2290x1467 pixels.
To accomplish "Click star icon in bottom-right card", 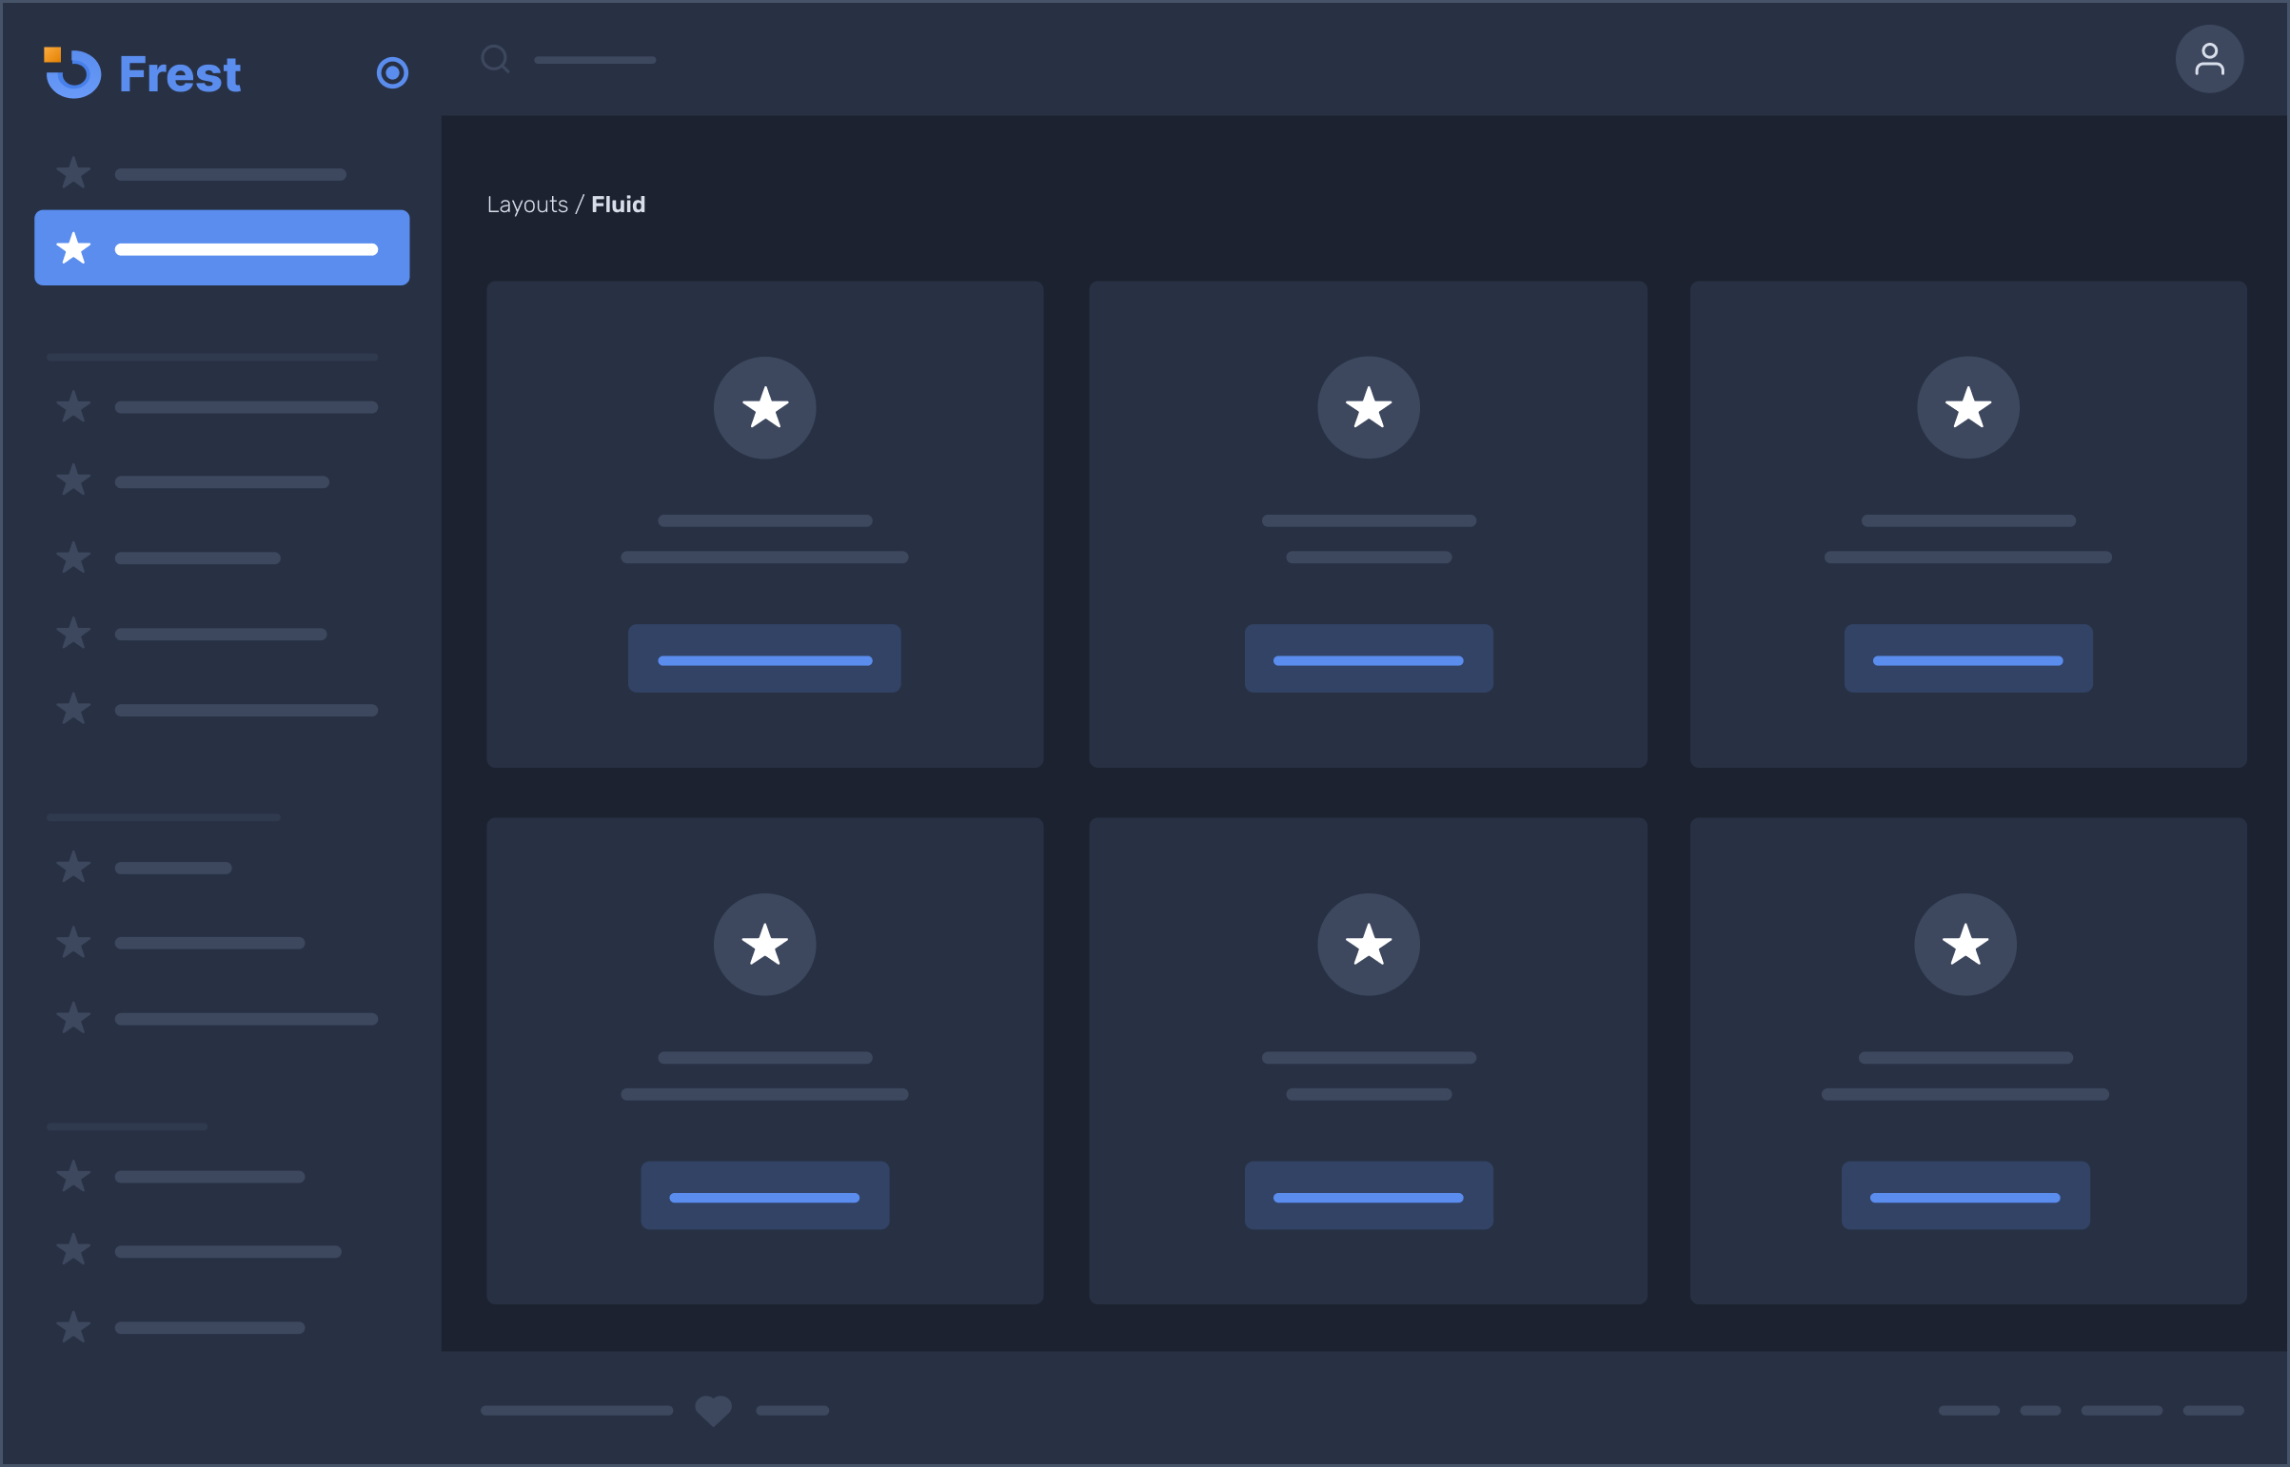I will (1964, 944).
